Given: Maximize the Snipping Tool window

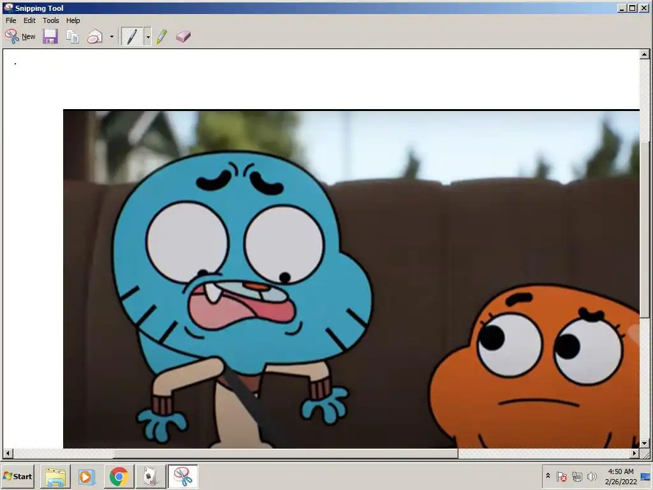Looking at the screenshot, I should (633, 8).
